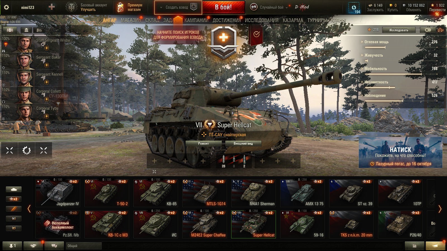The height and width of the screenshot is (251, 447).
Task: Open the notifications megaphone button
Action: coord(435,246)
